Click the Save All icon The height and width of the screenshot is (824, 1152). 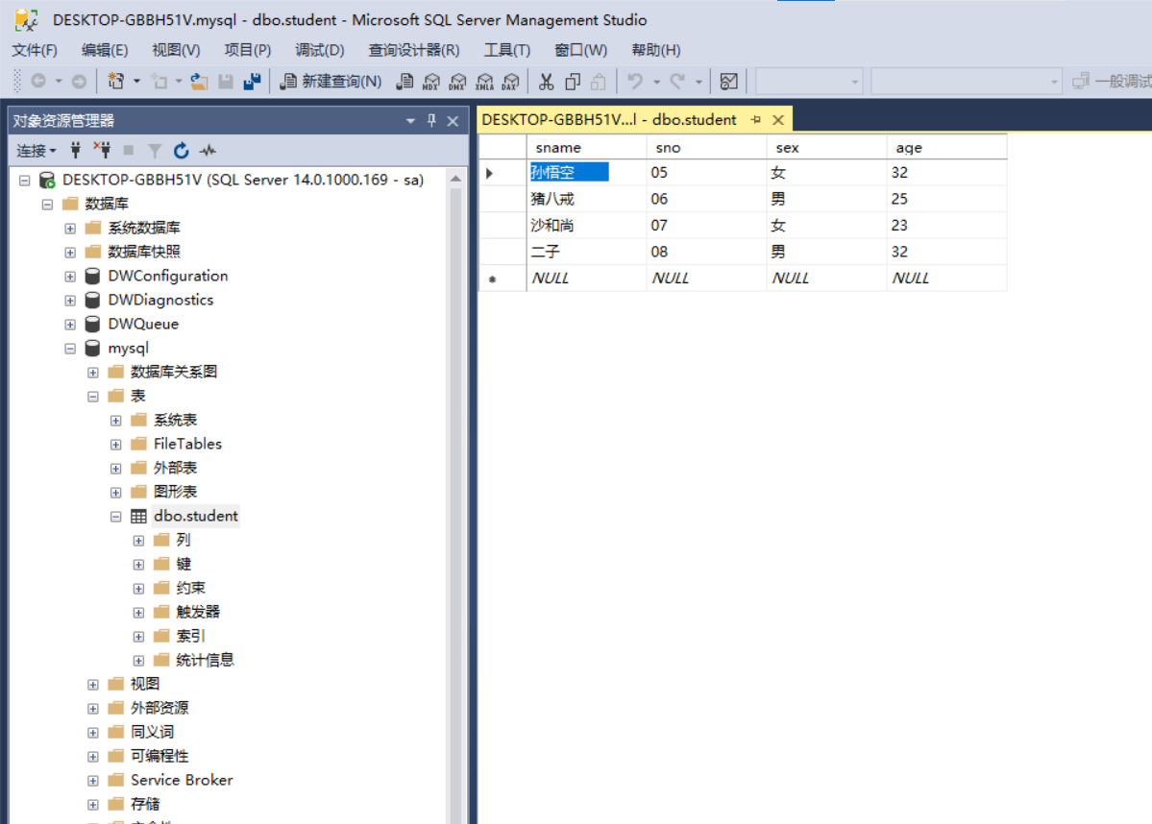click(252, 81)
